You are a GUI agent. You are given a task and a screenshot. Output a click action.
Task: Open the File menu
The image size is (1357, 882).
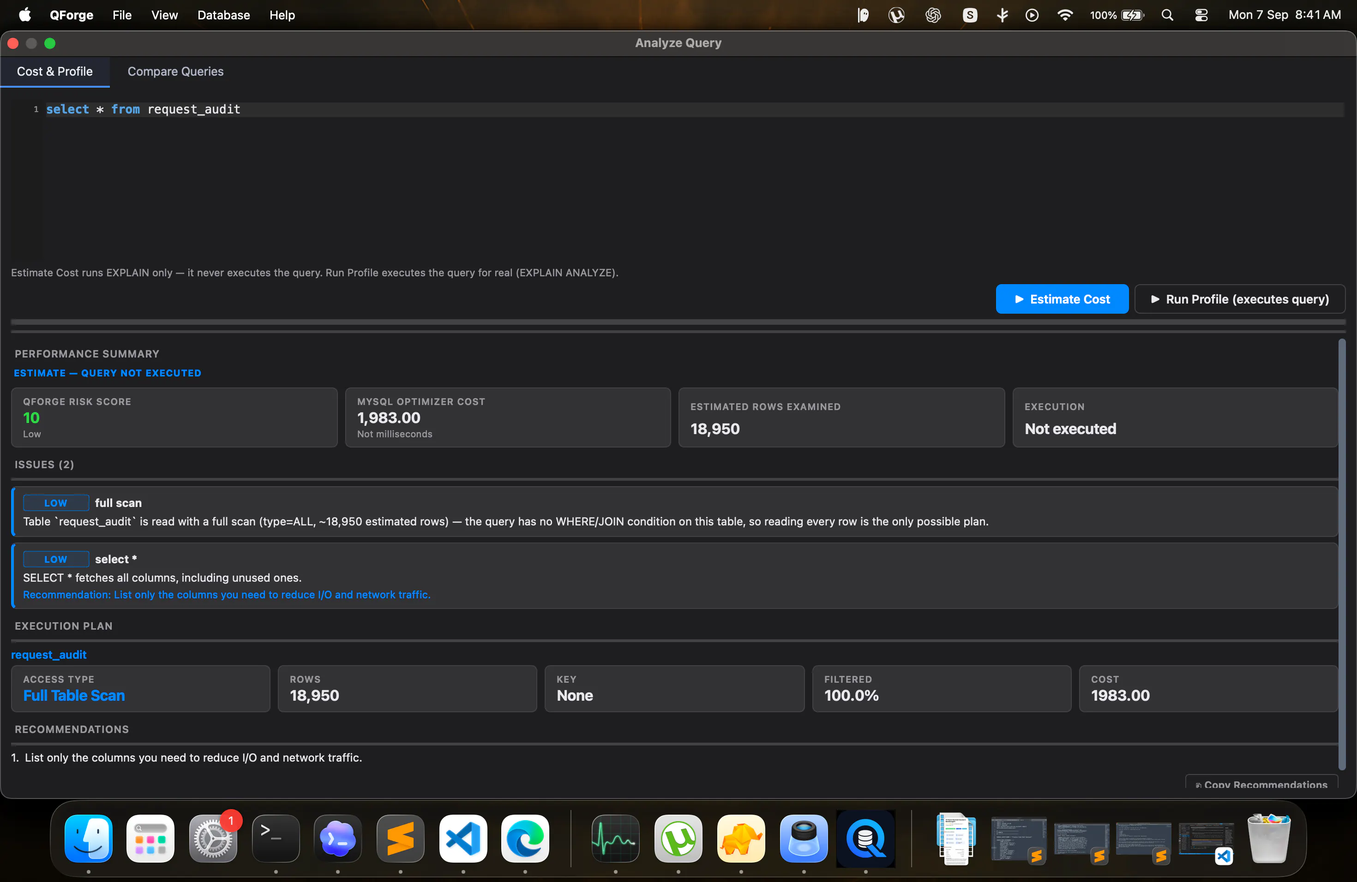coord(122,15)
